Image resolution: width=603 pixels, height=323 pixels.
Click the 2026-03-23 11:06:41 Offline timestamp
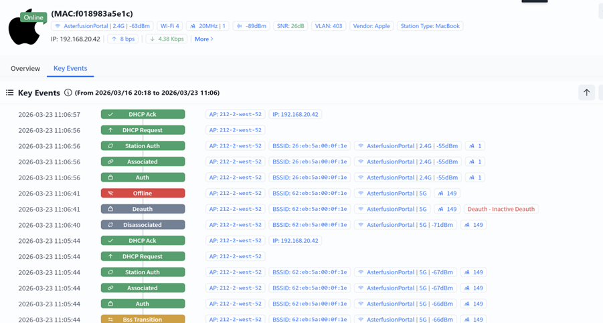tap(50, 194)
